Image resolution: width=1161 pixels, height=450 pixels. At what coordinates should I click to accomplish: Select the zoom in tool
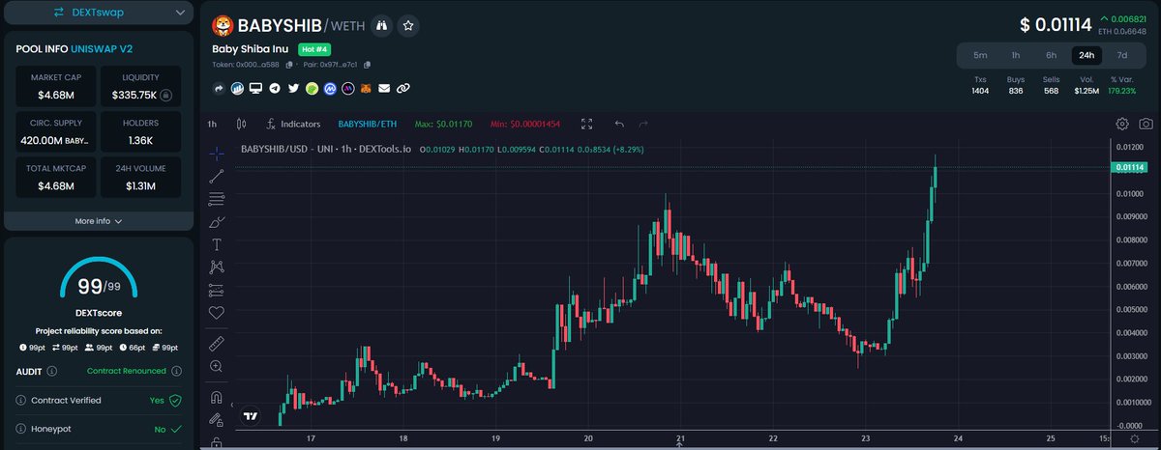coord(217,366)
